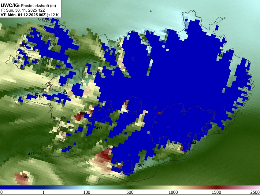Click the 153 value on the map

(64, 93)
